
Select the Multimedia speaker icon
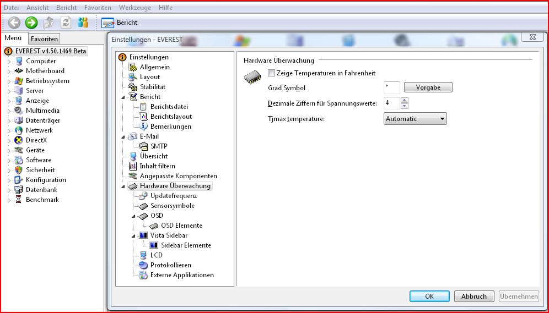19,111
